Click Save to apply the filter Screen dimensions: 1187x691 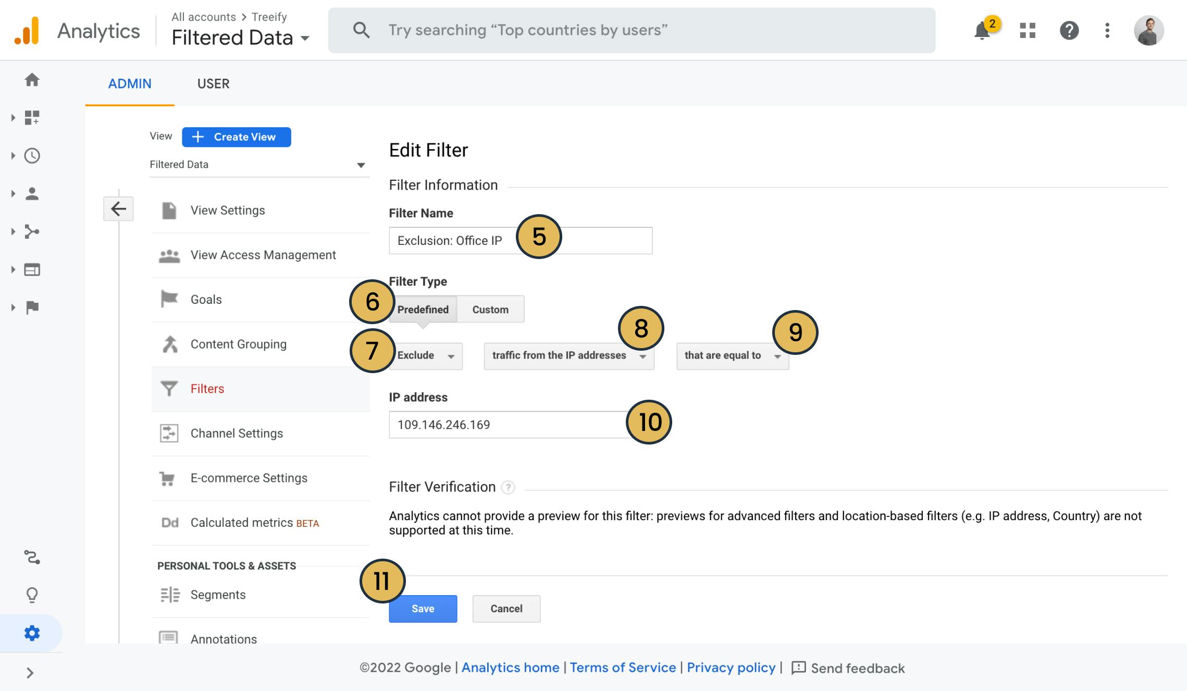(423, 609)
